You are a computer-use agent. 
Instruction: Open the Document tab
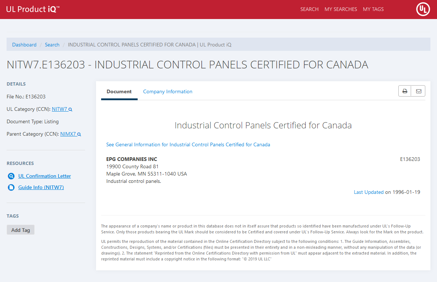pyautogui.click(x=119, y=91)
